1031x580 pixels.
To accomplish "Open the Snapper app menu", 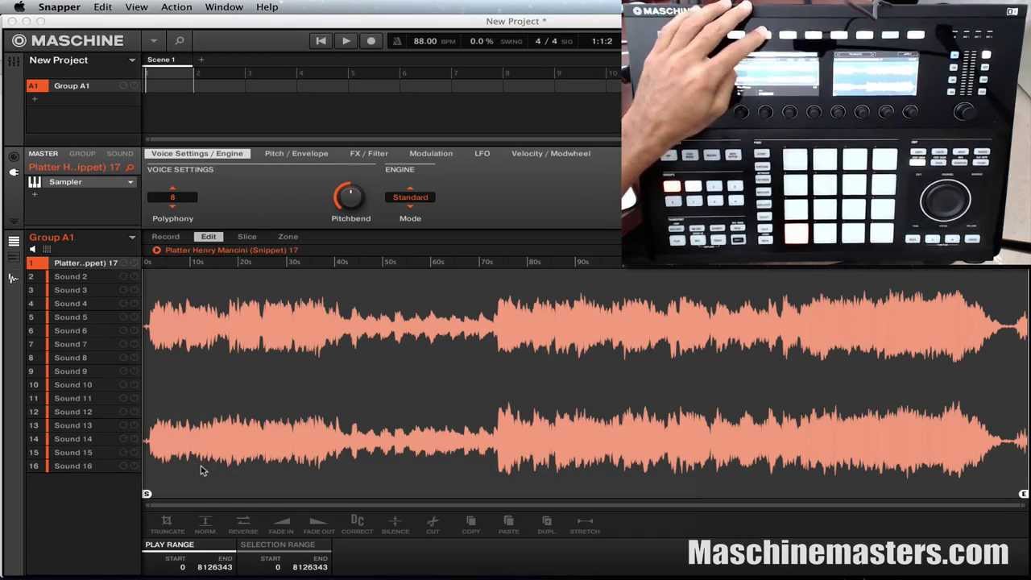I will [x=59, y=7].
